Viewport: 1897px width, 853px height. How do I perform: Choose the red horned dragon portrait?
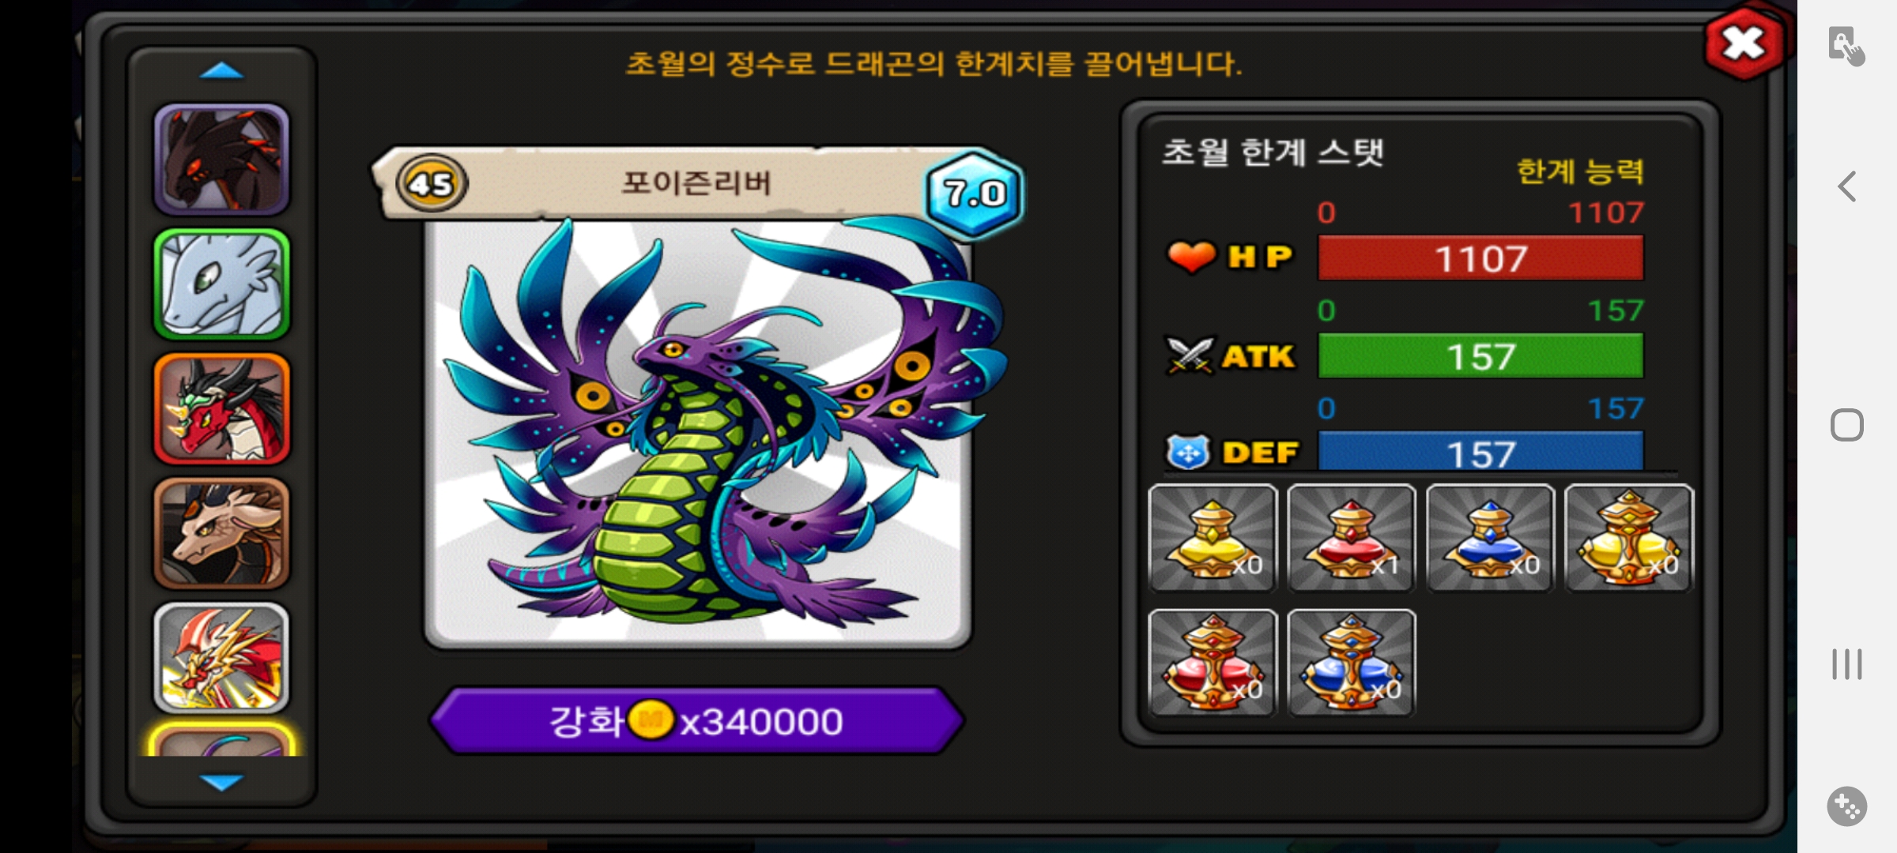[221, 409]
